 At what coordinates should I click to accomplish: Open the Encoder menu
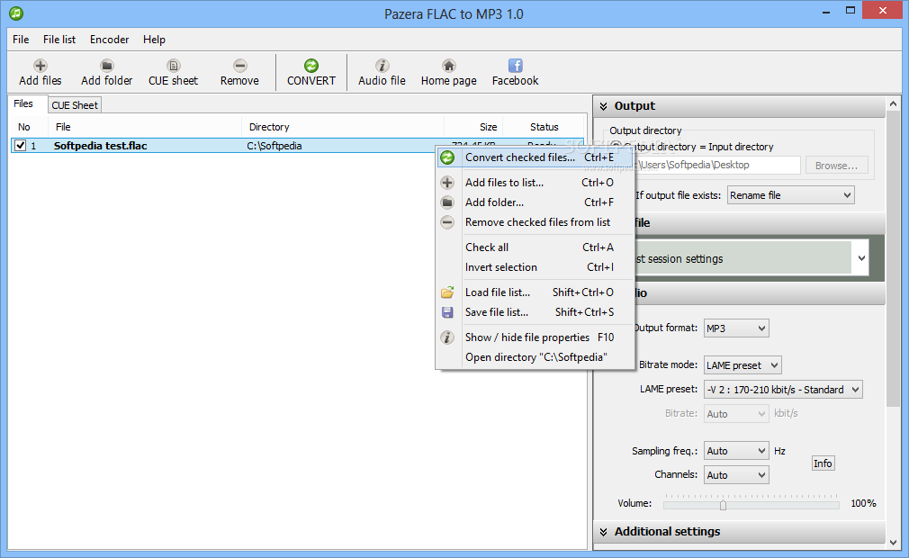click(109, 40)
